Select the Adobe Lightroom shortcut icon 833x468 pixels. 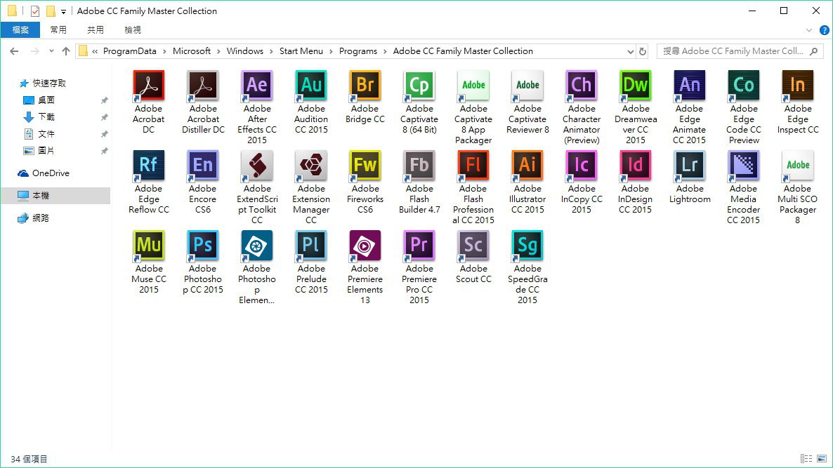coord(690,166)
